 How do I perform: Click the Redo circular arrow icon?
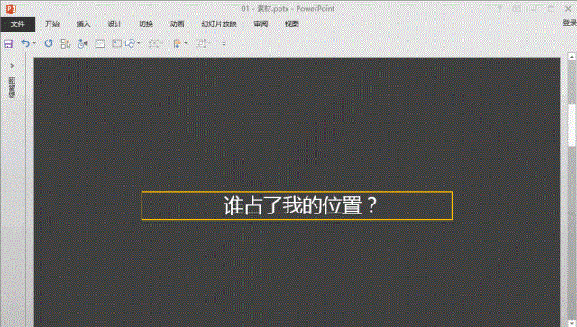(x=49, y=43)
